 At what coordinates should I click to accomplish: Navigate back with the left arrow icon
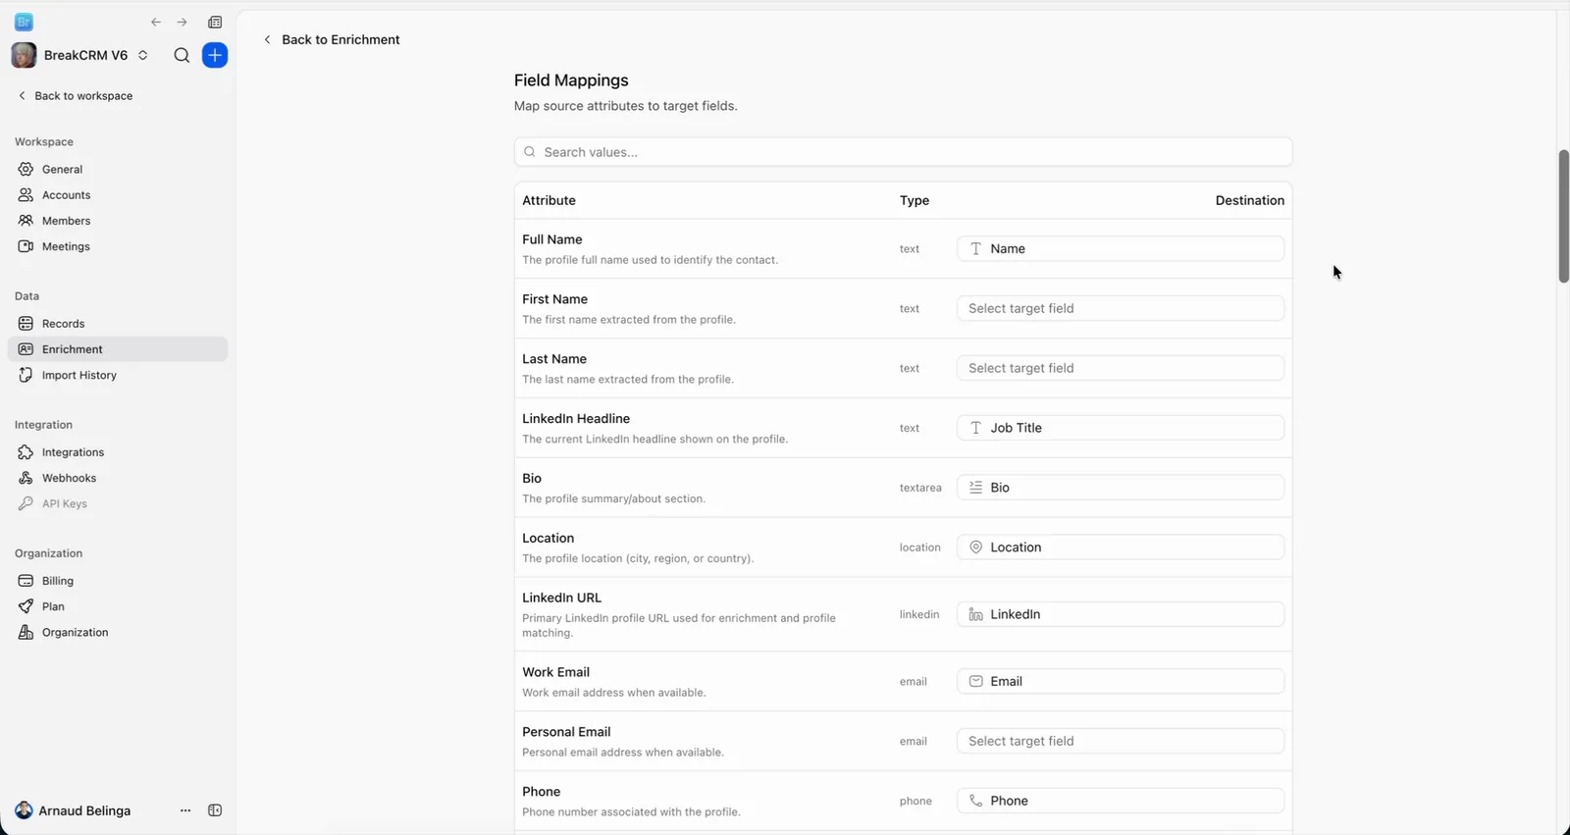click(x=156, y=23)
